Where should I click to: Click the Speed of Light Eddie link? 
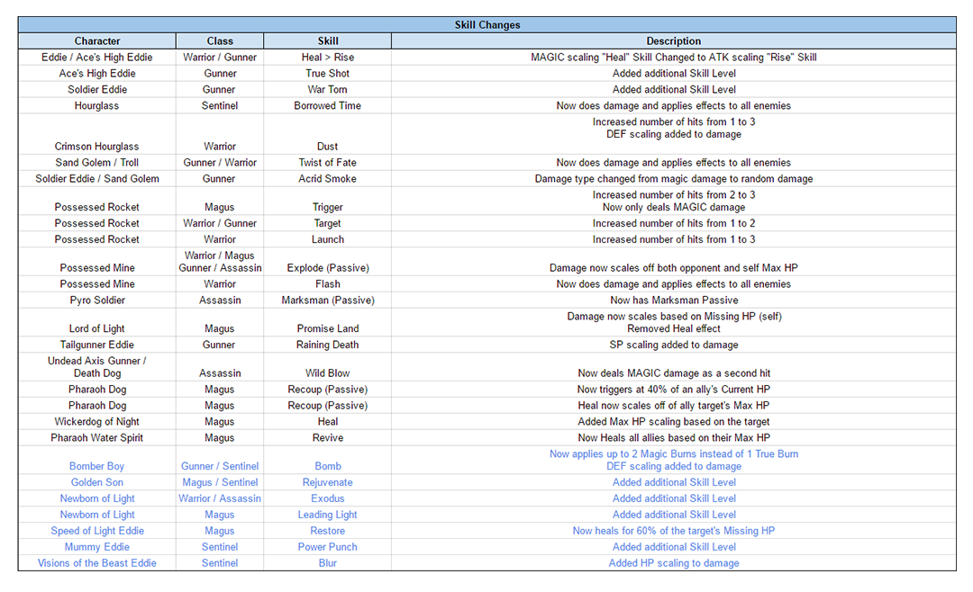click(97, 531)
